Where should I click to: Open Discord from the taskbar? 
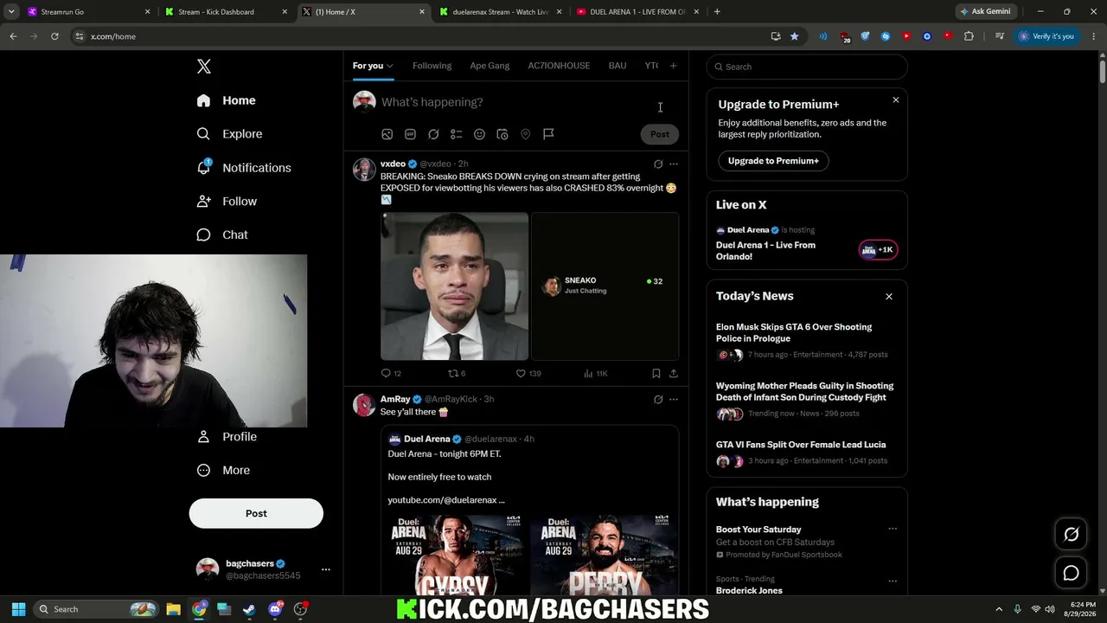pyautogui.click(x=275, y=609)
